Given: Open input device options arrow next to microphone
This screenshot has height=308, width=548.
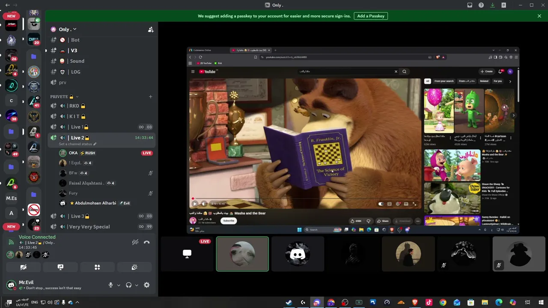Looking at the screenshot, I should pyautogui.click(x=119, y=285).
